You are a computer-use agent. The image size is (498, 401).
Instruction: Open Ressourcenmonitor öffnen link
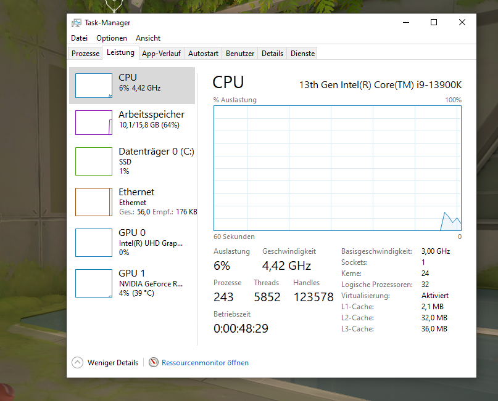pyautogui.click(x=205, y=363)
